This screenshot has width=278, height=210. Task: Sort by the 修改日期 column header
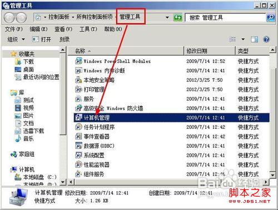[x=210, y=51]
